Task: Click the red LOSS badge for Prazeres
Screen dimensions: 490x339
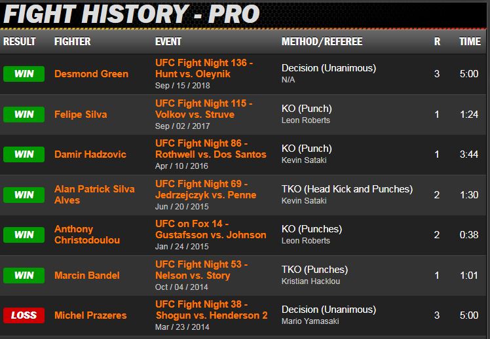Action: (24, 315)
